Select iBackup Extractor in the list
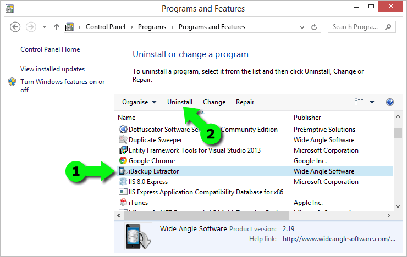The width and height of the screenshot is (407, 257). tap(255, 171)
